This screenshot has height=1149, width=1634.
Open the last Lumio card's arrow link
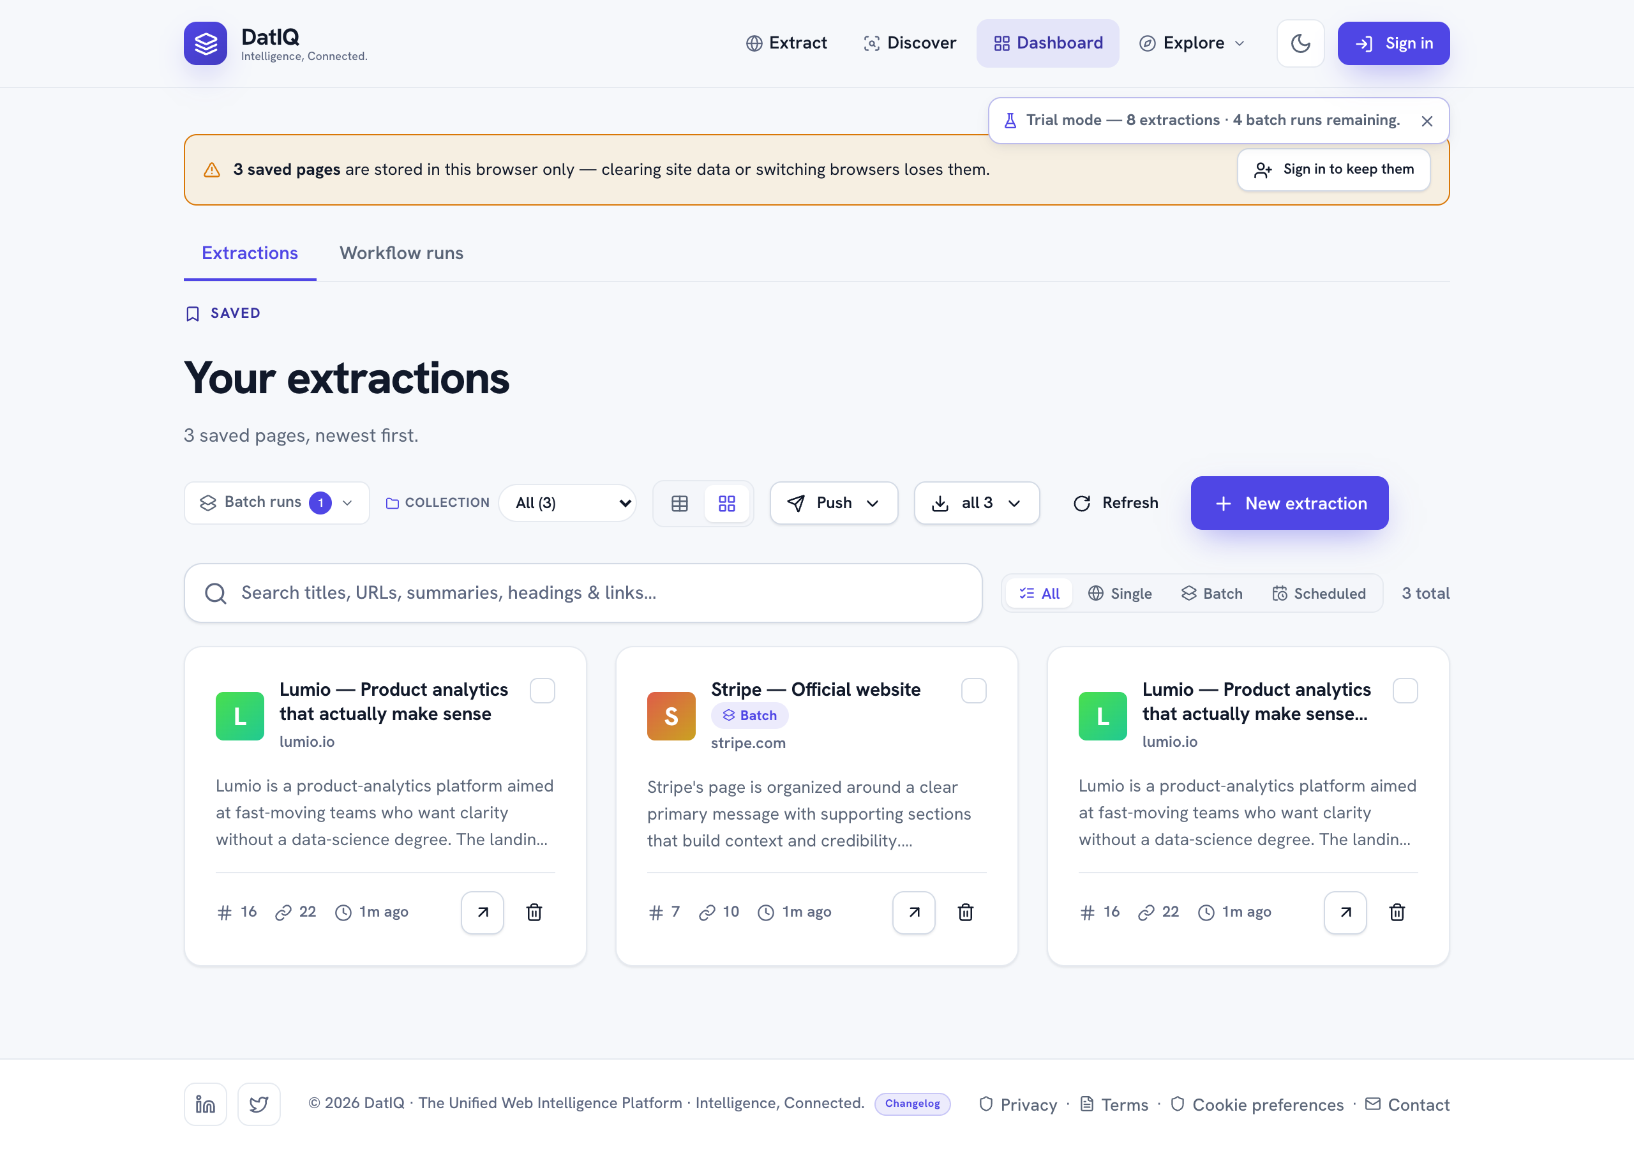(1345, 912)
